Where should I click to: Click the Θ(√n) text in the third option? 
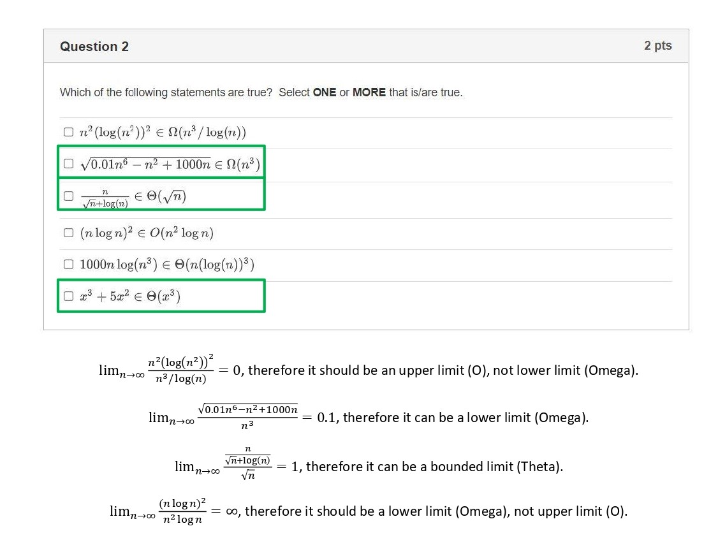pos(165,196)
